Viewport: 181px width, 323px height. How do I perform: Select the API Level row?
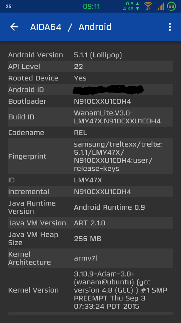[90, 66]
